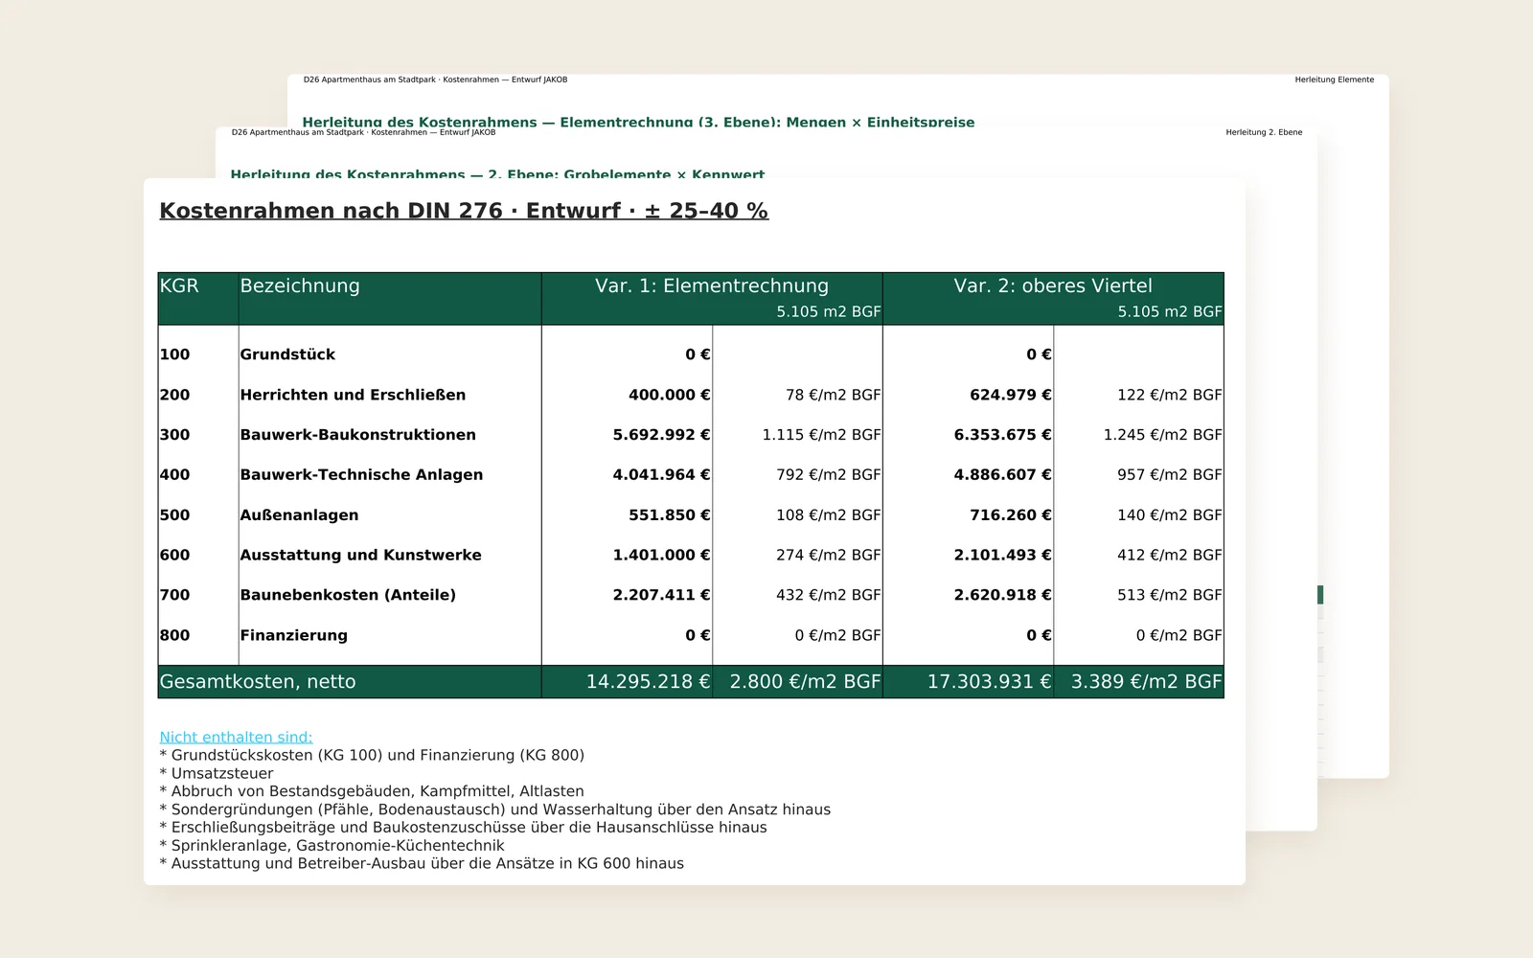Screen dimensions: 1533x958
Task: Click KGR number '700'
Action: pyautogui.click(x=174, y=595)
